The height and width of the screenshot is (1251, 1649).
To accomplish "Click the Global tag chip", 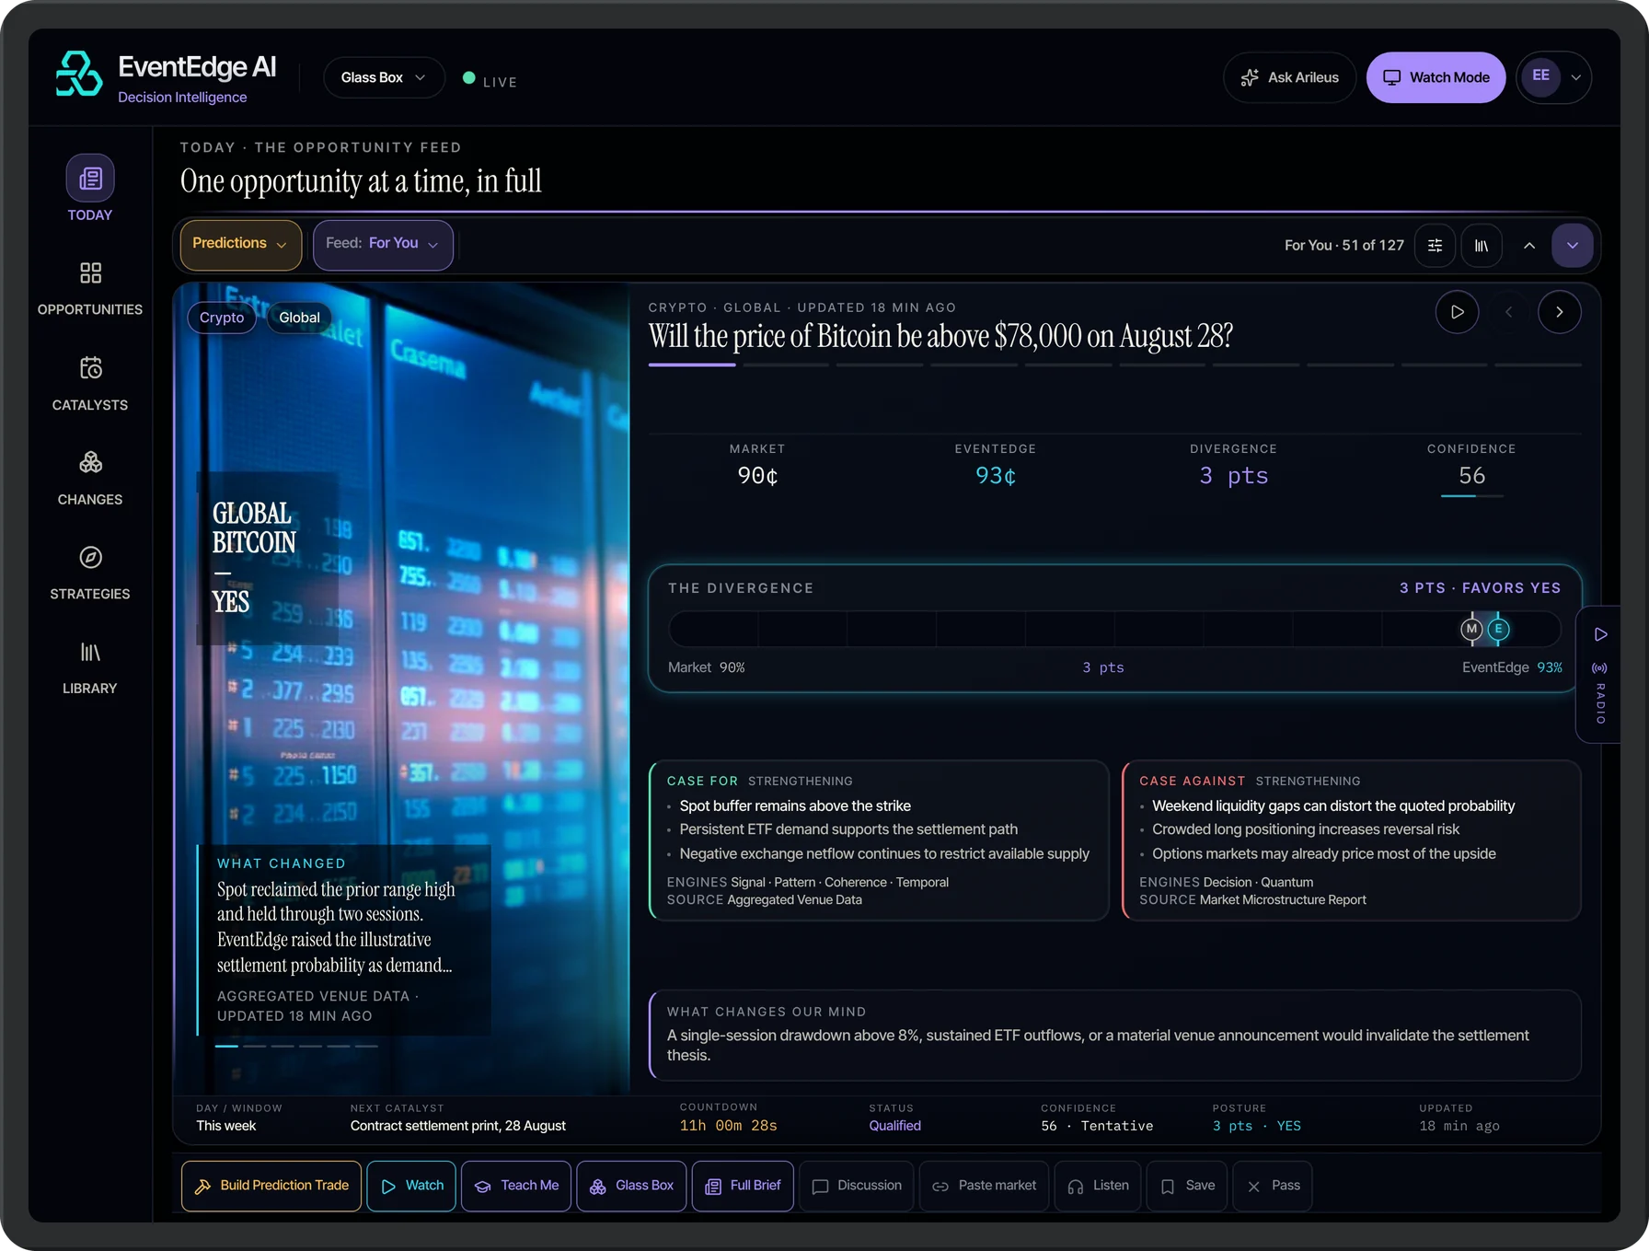I will click(x=299, y=318).
